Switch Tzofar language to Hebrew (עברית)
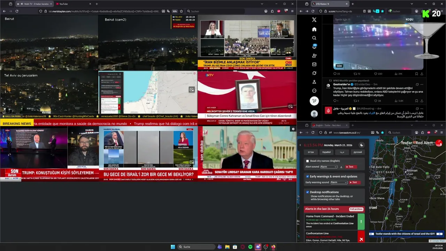 click(311, 152)
